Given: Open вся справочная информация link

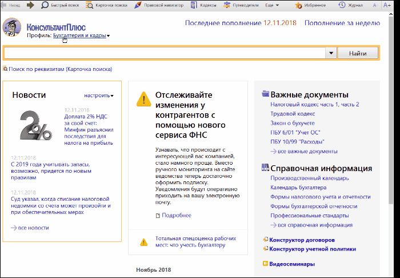Looking at the screenshot, I should (315, 225).
